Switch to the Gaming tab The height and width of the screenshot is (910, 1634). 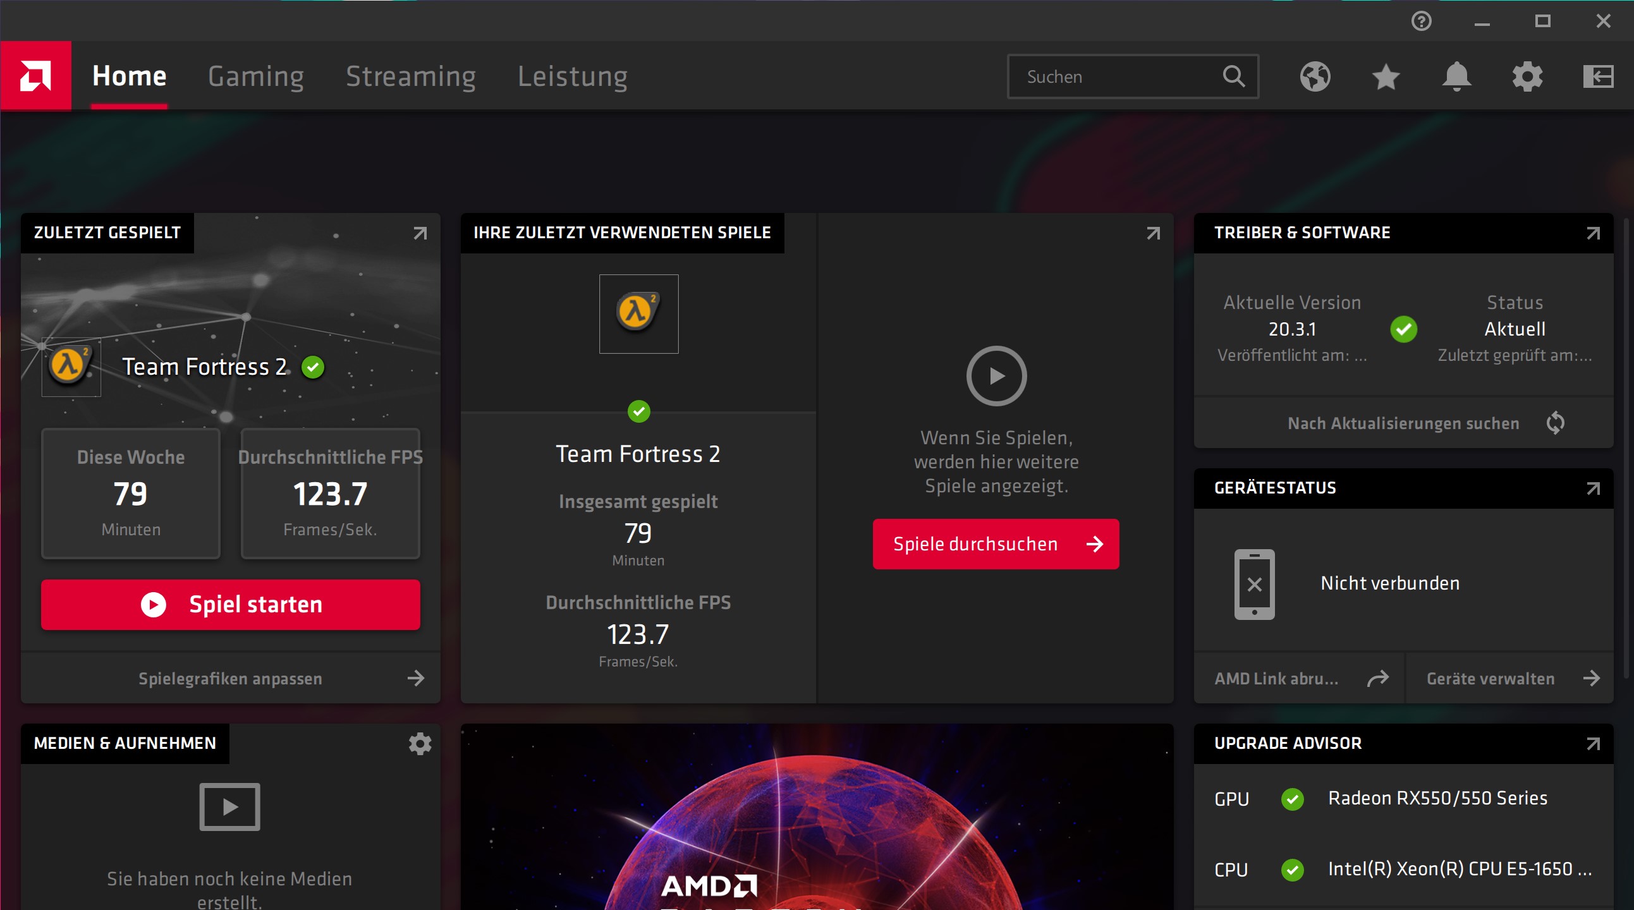pyautogui.click(x=255, y=76)
